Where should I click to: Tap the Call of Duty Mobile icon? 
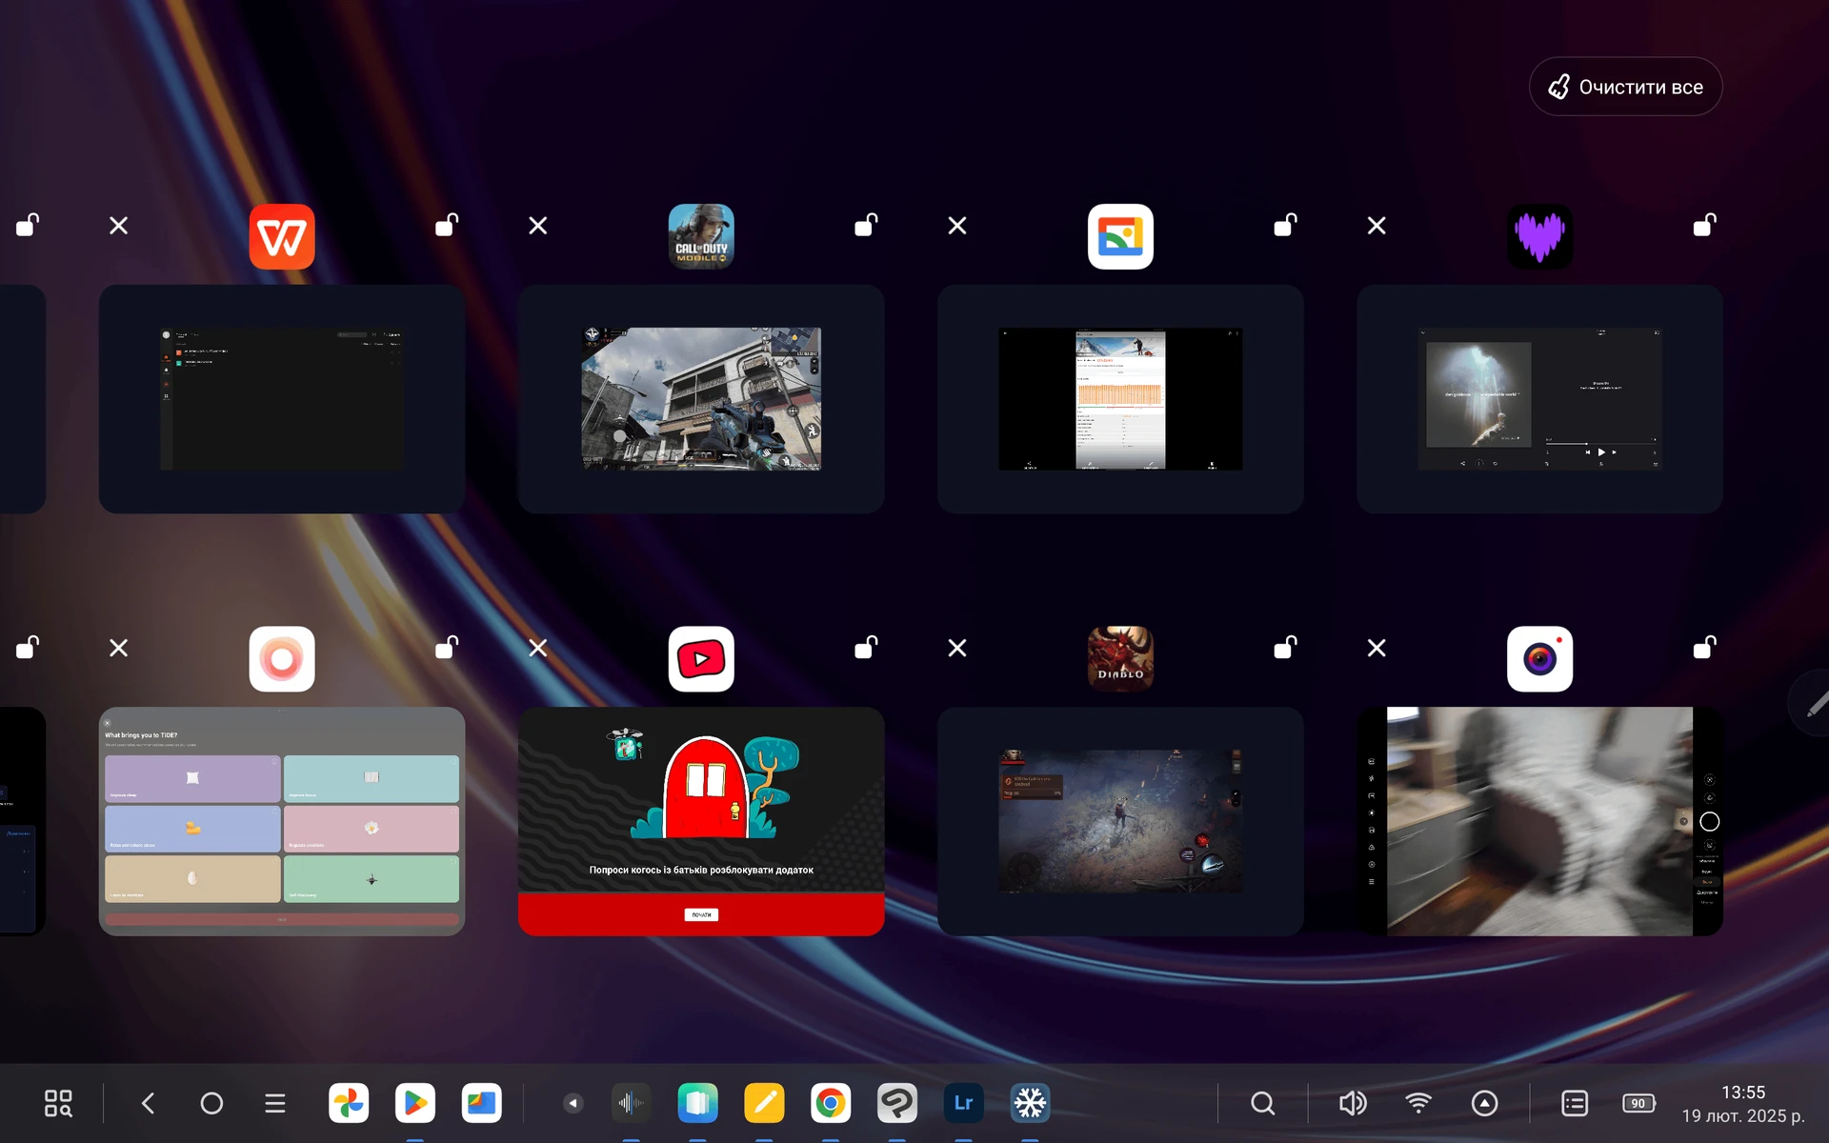pos(701,236)
